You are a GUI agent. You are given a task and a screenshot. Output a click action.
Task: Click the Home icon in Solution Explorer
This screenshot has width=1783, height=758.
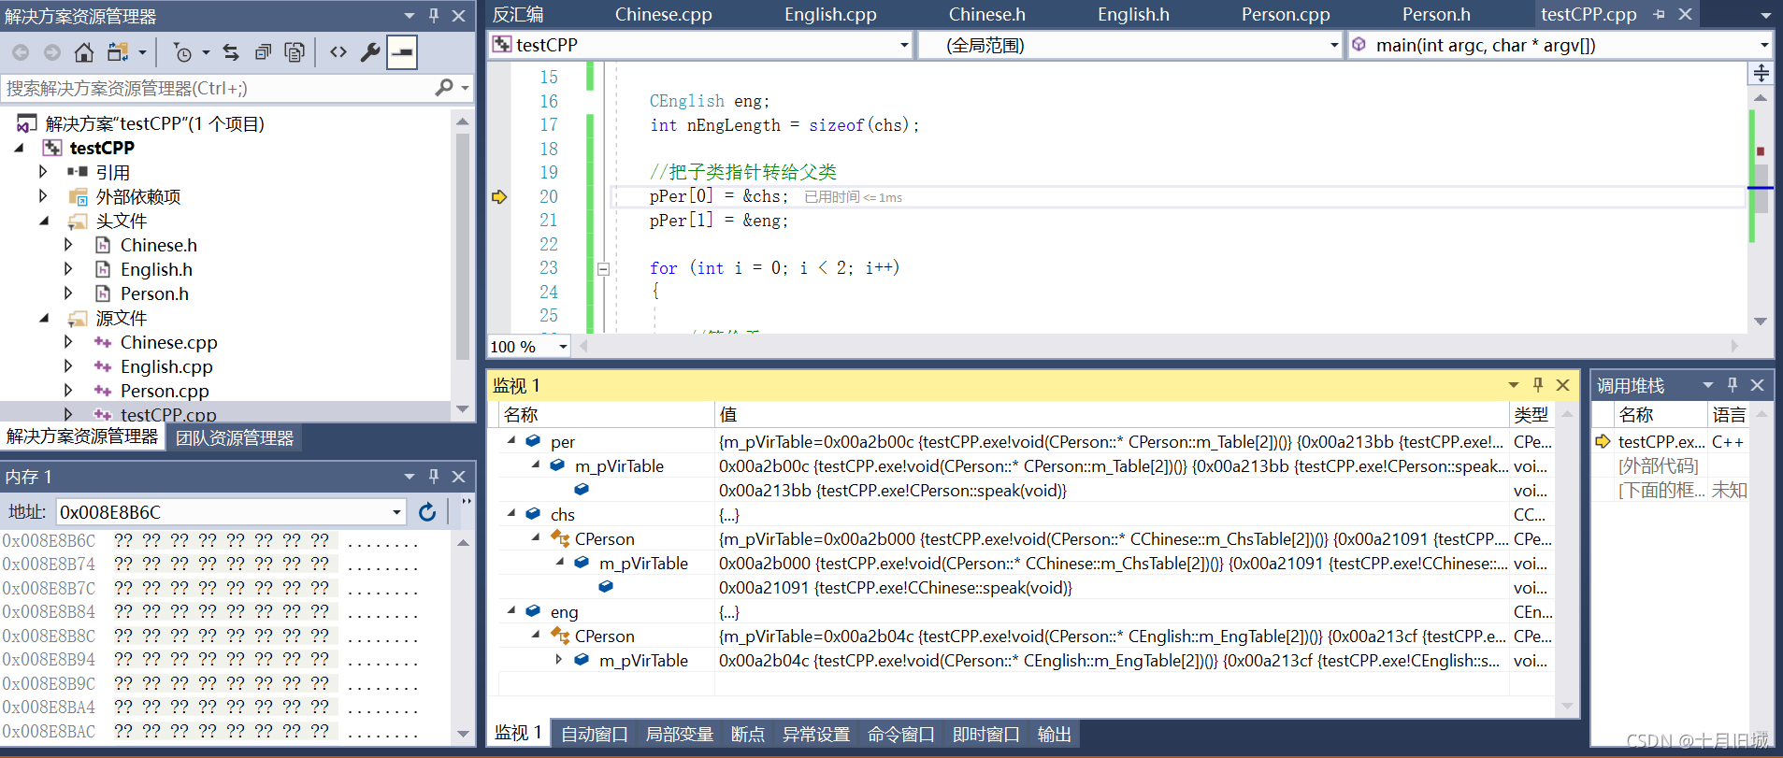click(x=84, y=52)
